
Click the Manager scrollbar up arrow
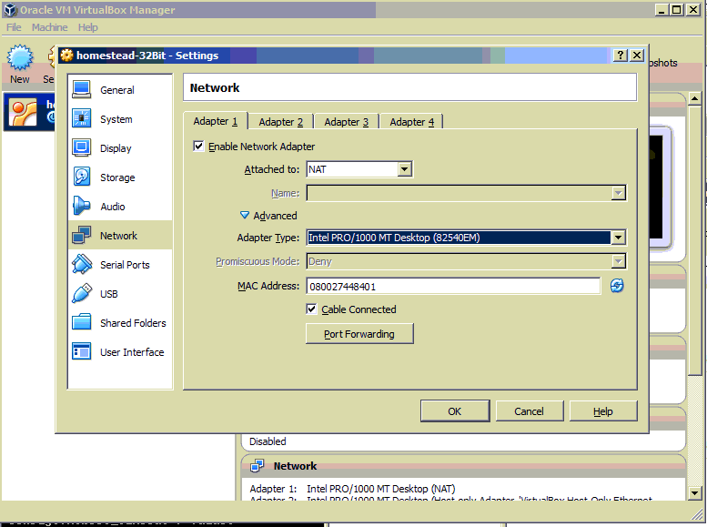point(695,98)
